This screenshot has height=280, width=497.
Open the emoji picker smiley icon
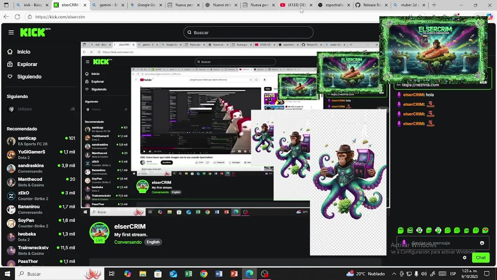coord(482,243)
